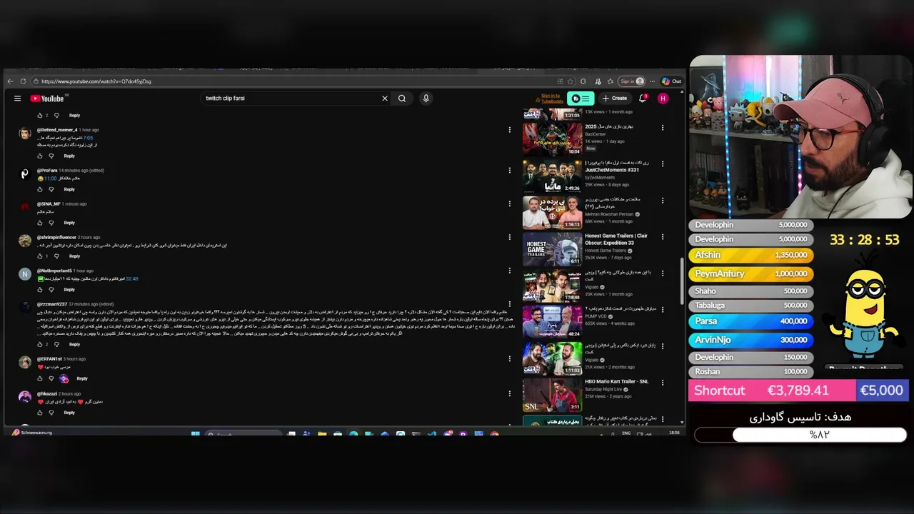The height and width of the screenshot is (514, 914).
Task: Favorite this page with the star icon
Action: pos(570,81)
